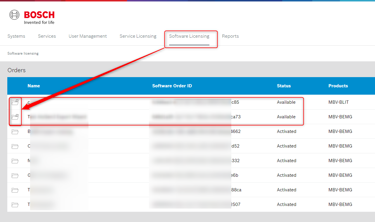This screenshot has width=375, height=222.
Task: Open folder icon for order ending 88ca
Action: 15,190
